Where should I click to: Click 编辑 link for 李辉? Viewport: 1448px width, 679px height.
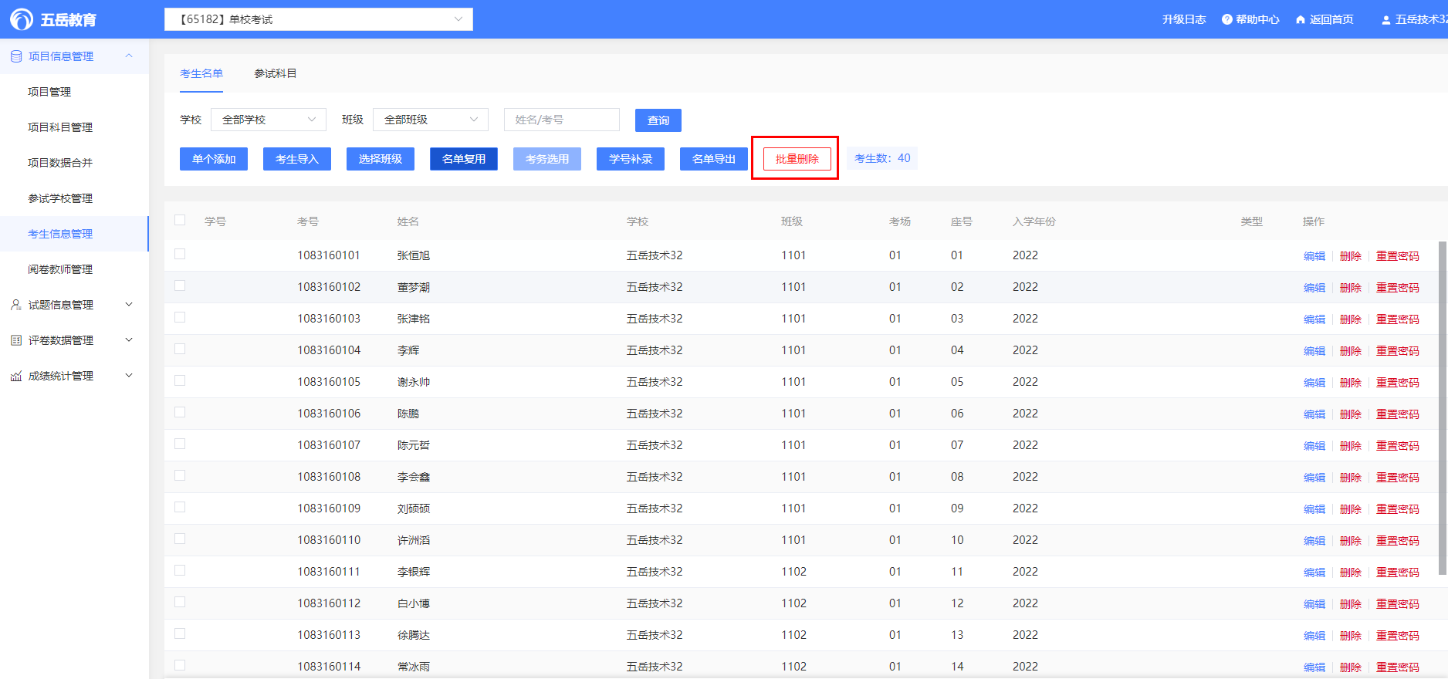click(1314, 351)
